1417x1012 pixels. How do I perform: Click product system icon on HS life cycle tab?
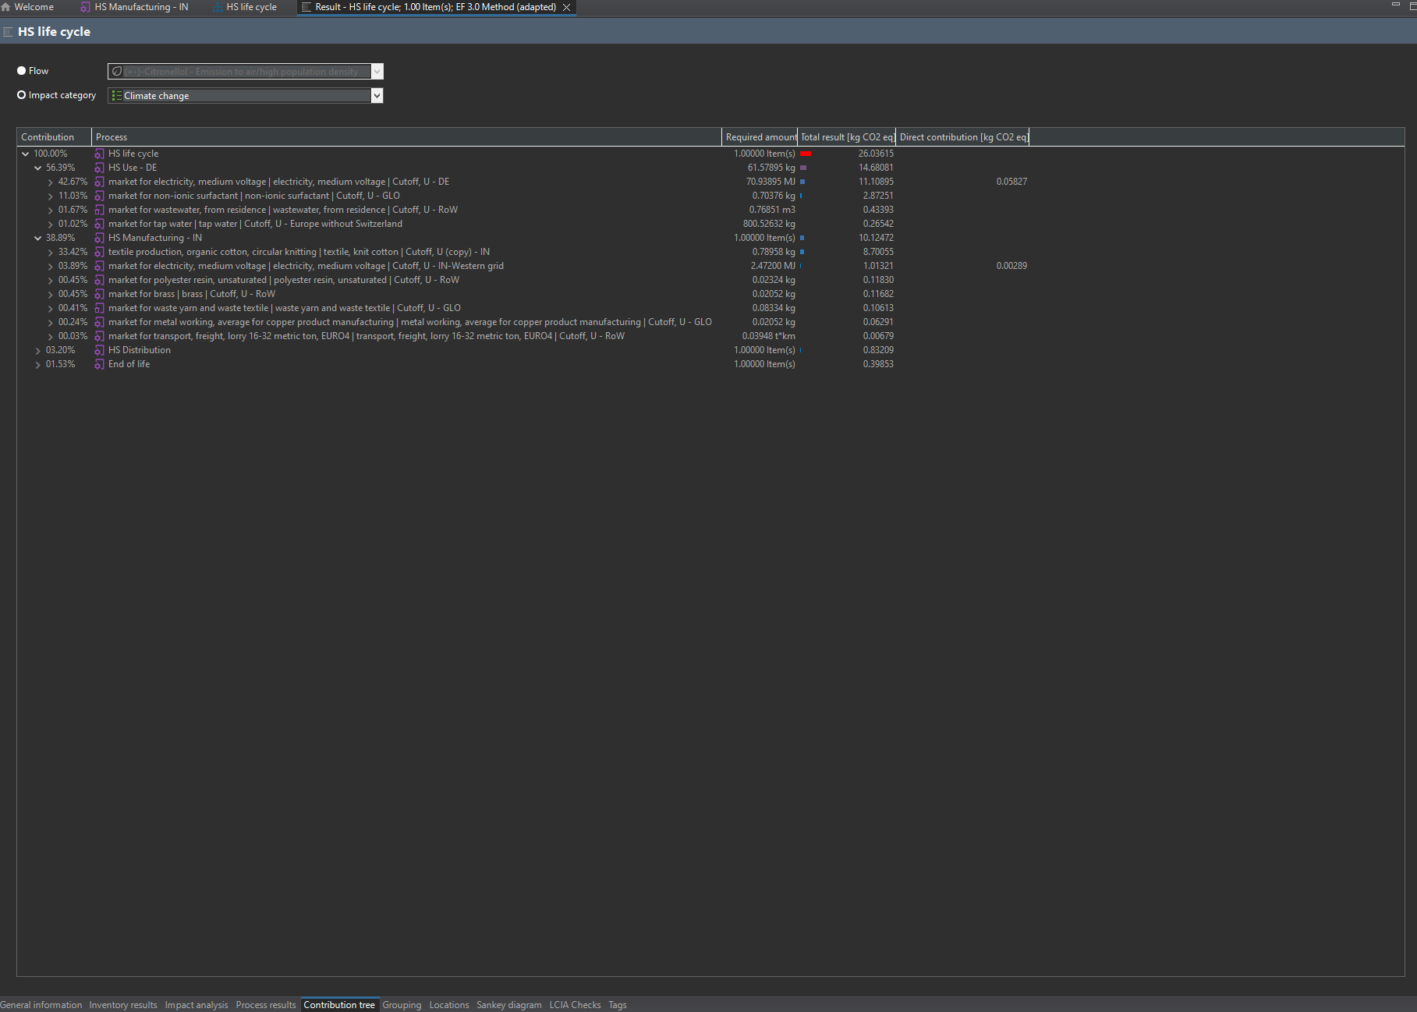(x=217, y=7)
